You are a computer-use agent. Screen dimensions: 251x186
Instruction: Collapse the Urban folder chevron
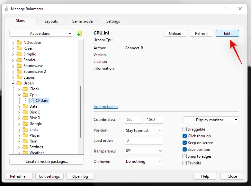13,83
